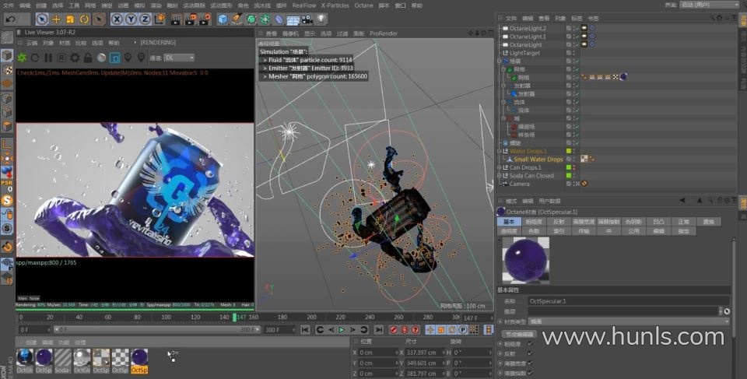Viewport: 747px width, 379px height.
Task: Open Octane menu
Action: 363,5
